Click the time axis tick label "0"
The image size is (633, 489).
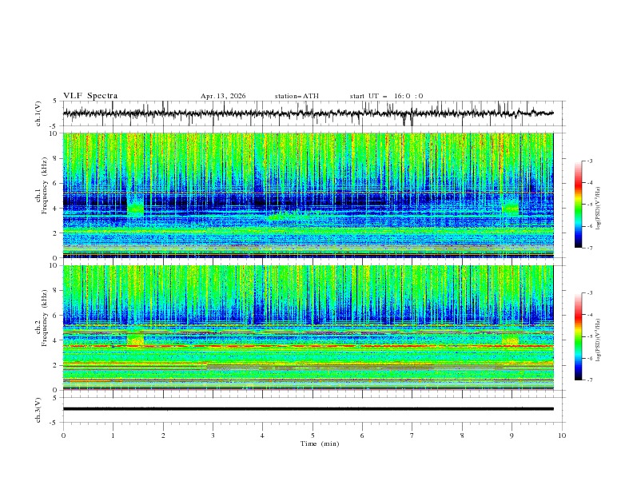point(63,435)
